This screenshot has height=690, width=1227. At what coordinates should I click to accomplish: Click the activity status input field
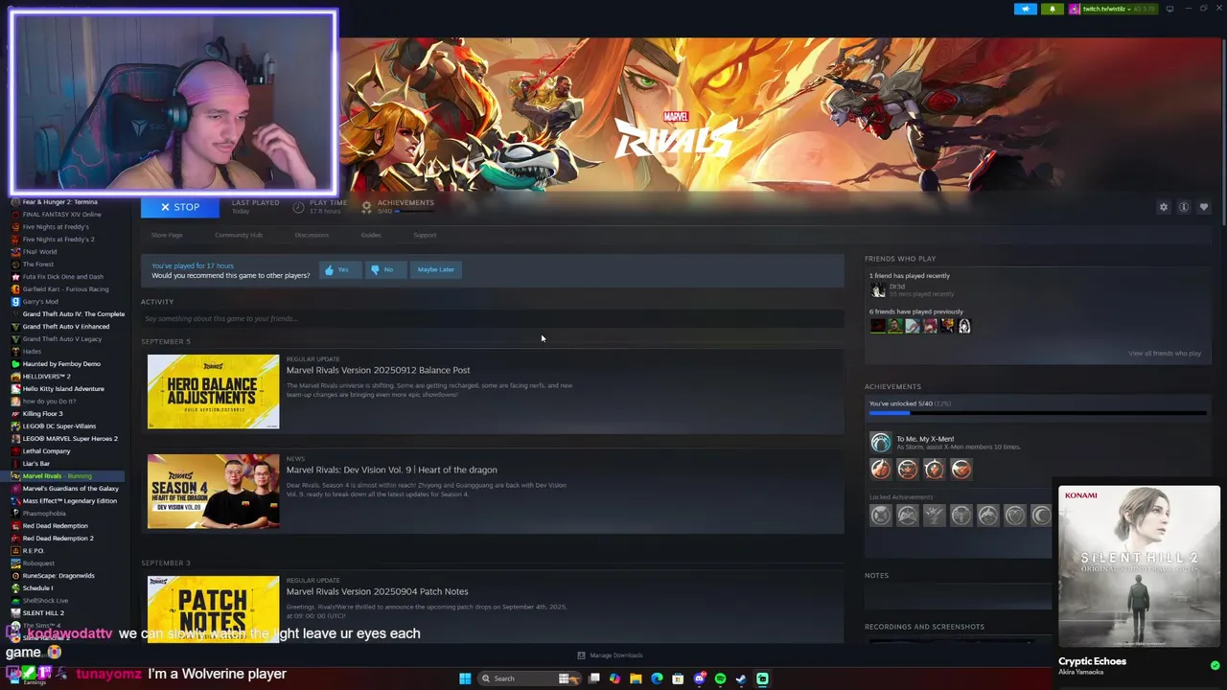point(492,318)
